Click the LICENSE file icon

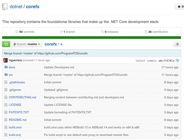pyautogui.click(x=6, y=105)
